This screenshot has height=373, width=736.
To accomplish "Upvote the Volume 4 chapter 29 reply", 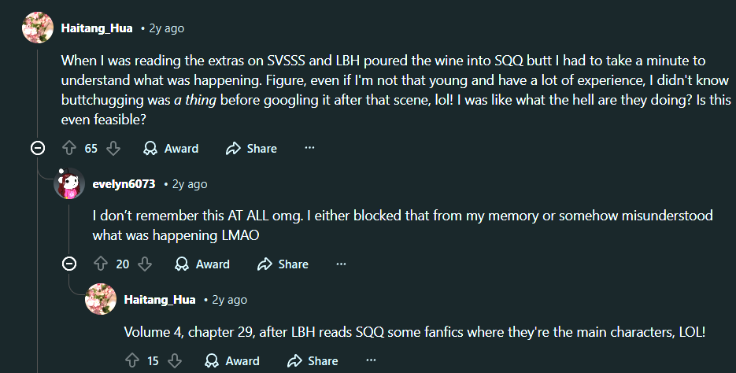I will pos(131,360).
